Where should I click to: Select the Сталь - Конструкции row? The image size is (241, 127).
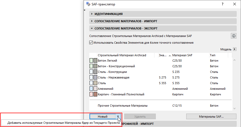[x=161, y=72]
